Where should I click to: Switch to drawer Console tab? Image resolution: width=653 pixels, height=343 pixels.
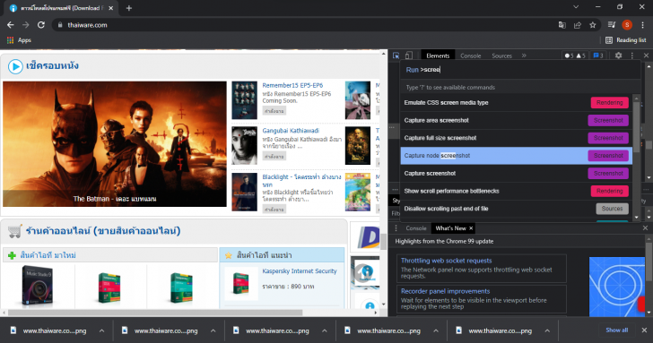[x=416, y=228]
